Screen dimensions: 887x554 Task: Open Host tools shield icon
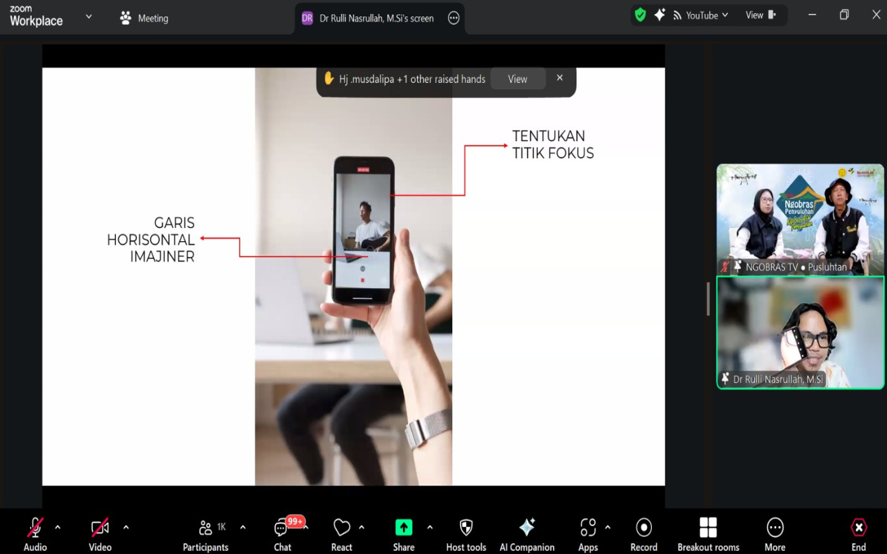pos(466,528)
